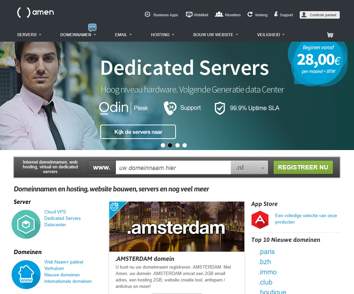354x294 pixels.
Task: Open the Cloud VPS link
Action: tap(55, 212)
